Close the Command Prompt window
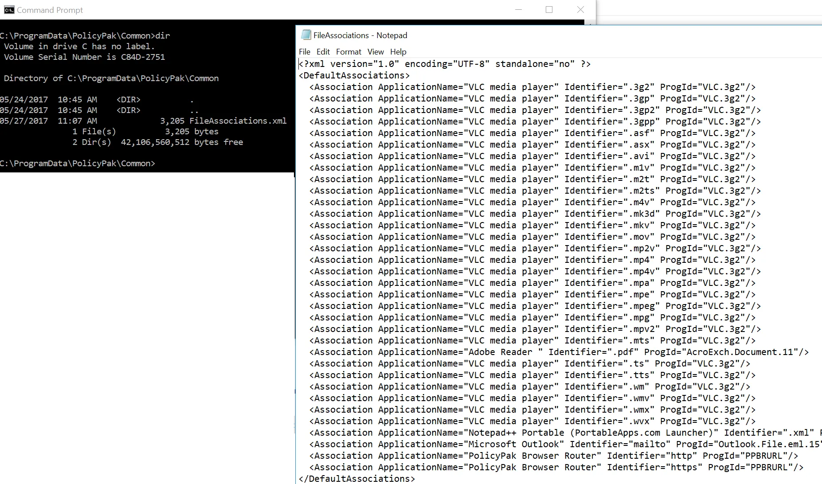This screenshot has width=822, height=484. pyautogui.click(x=580, y=9)
